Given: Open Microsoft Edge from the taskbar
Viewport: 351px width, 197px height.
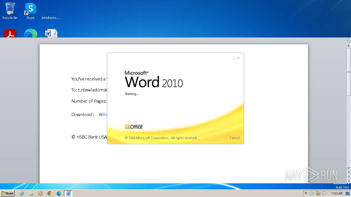Looking at the screenshot, I should coord(59,193).
